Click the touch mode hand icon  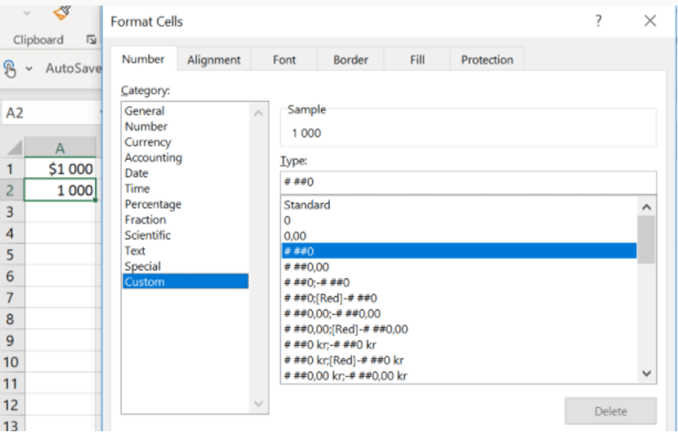click(10, 69)
